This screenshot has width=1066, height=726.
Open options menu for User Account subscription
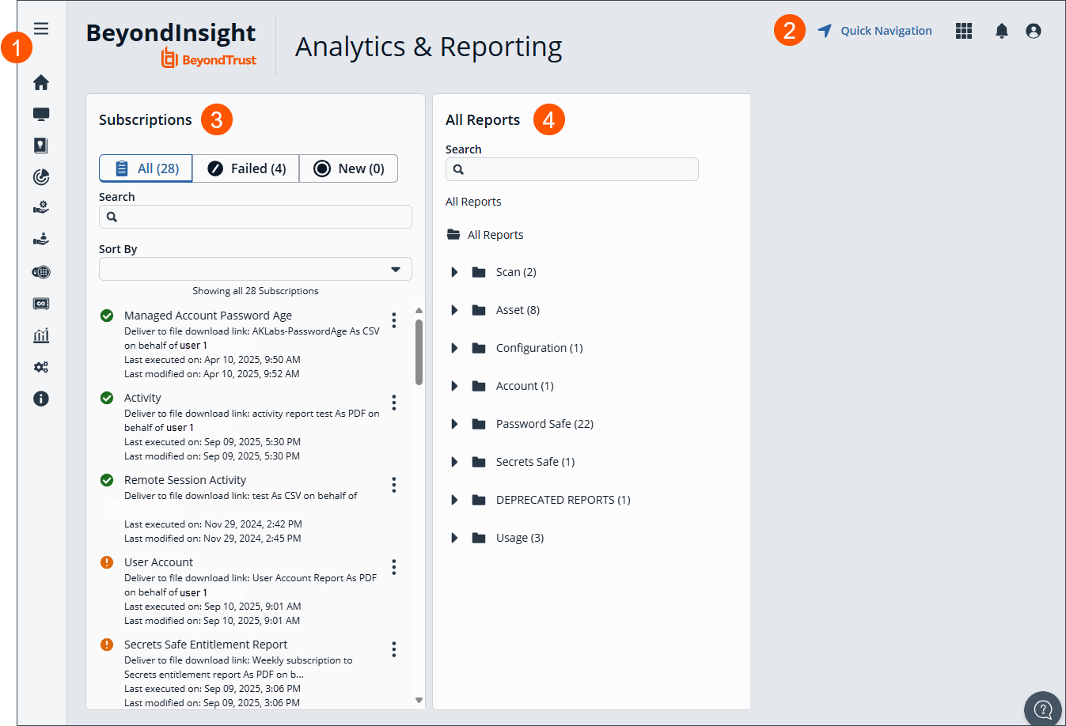[394, 567]
